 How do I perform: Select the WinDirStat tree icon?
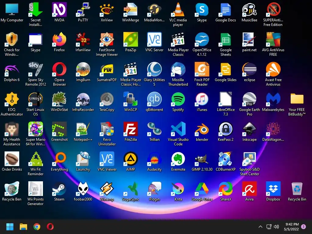[59, 99]
